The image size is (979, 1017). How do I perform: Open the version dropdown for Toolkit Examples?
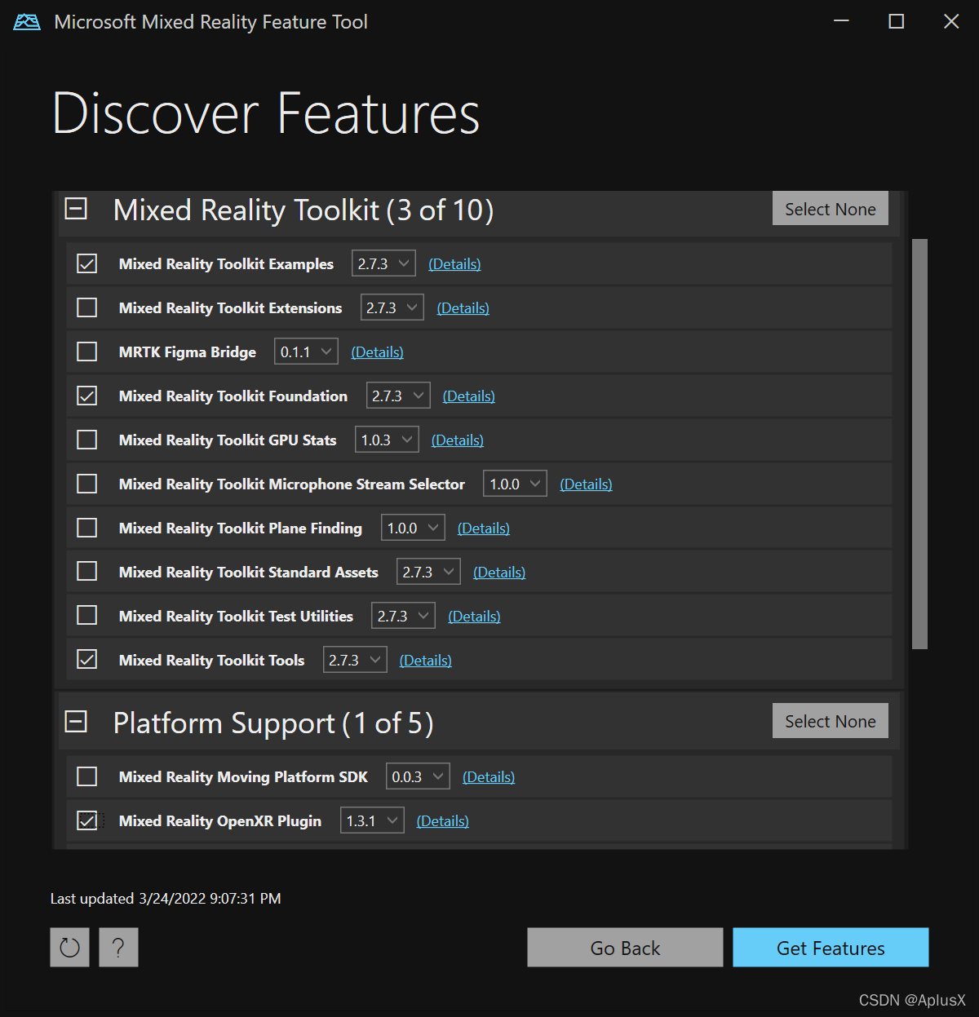click(383, 263)
